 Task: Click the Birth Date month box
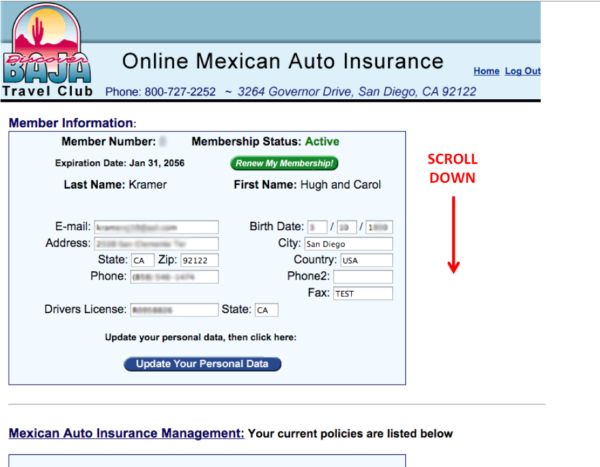point(317,227)
